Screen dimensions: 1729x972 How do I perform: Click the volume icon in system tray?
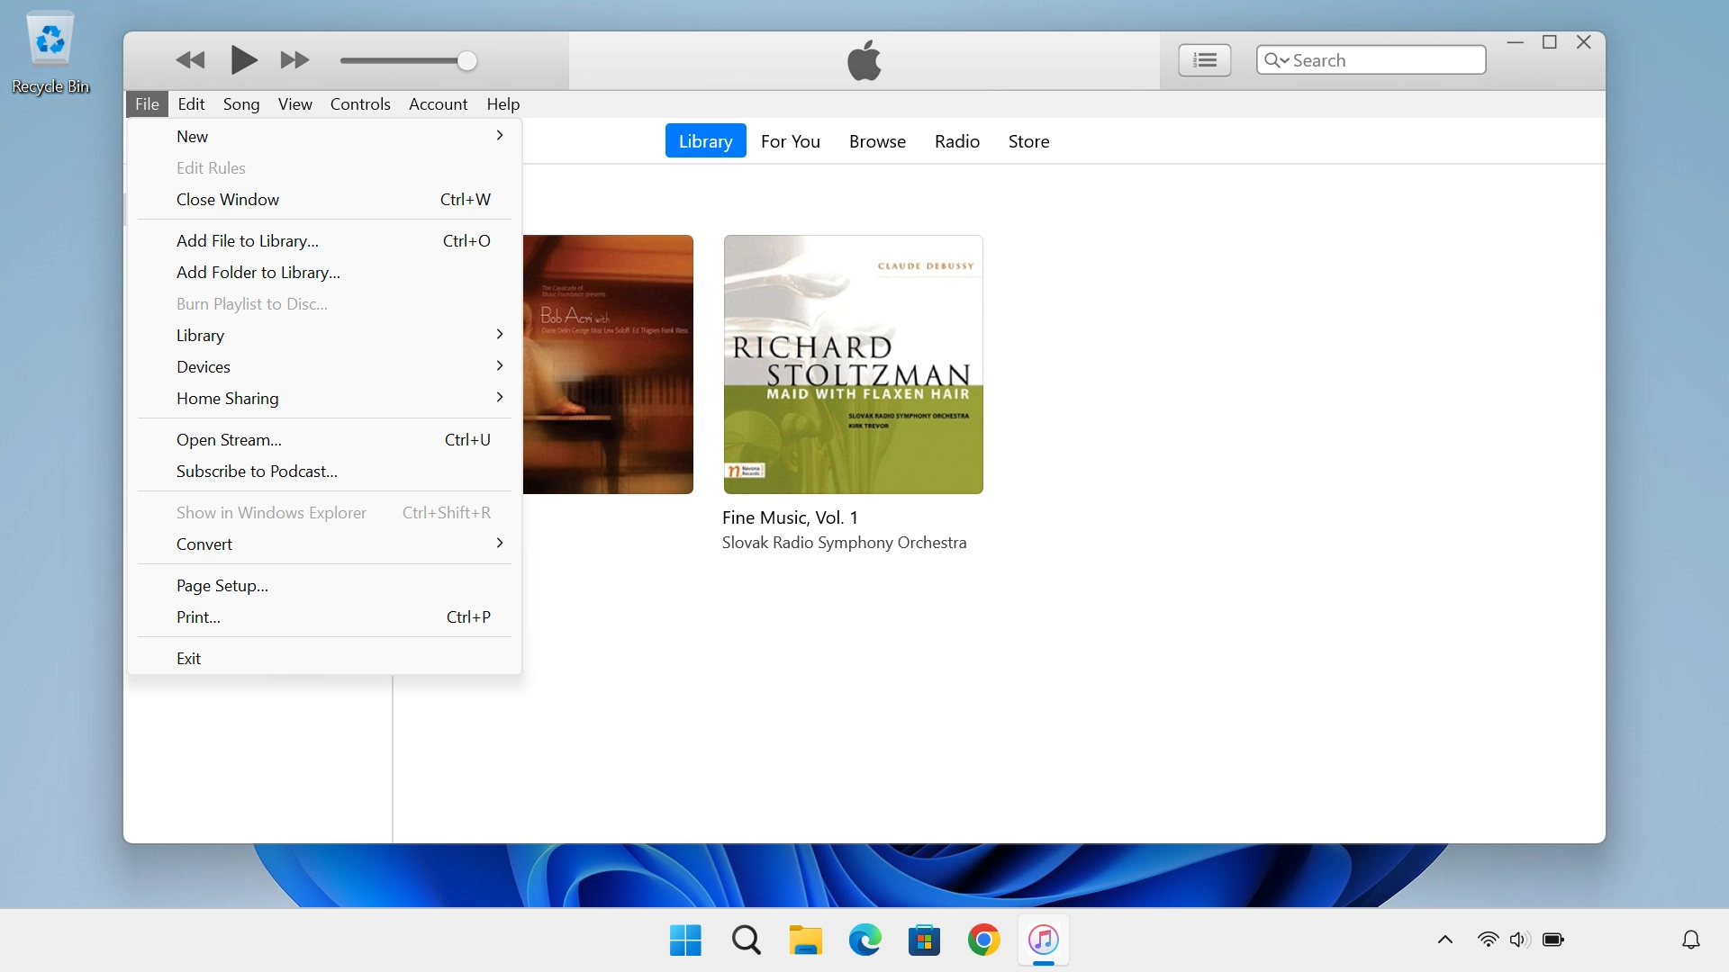click(x=1519, y=939)
